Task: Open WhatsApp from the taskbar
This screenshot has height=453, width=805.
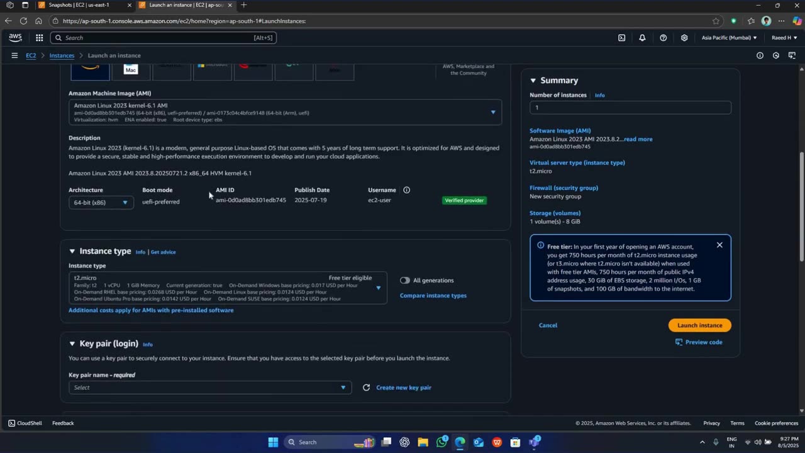Action: tap(441, 442)
